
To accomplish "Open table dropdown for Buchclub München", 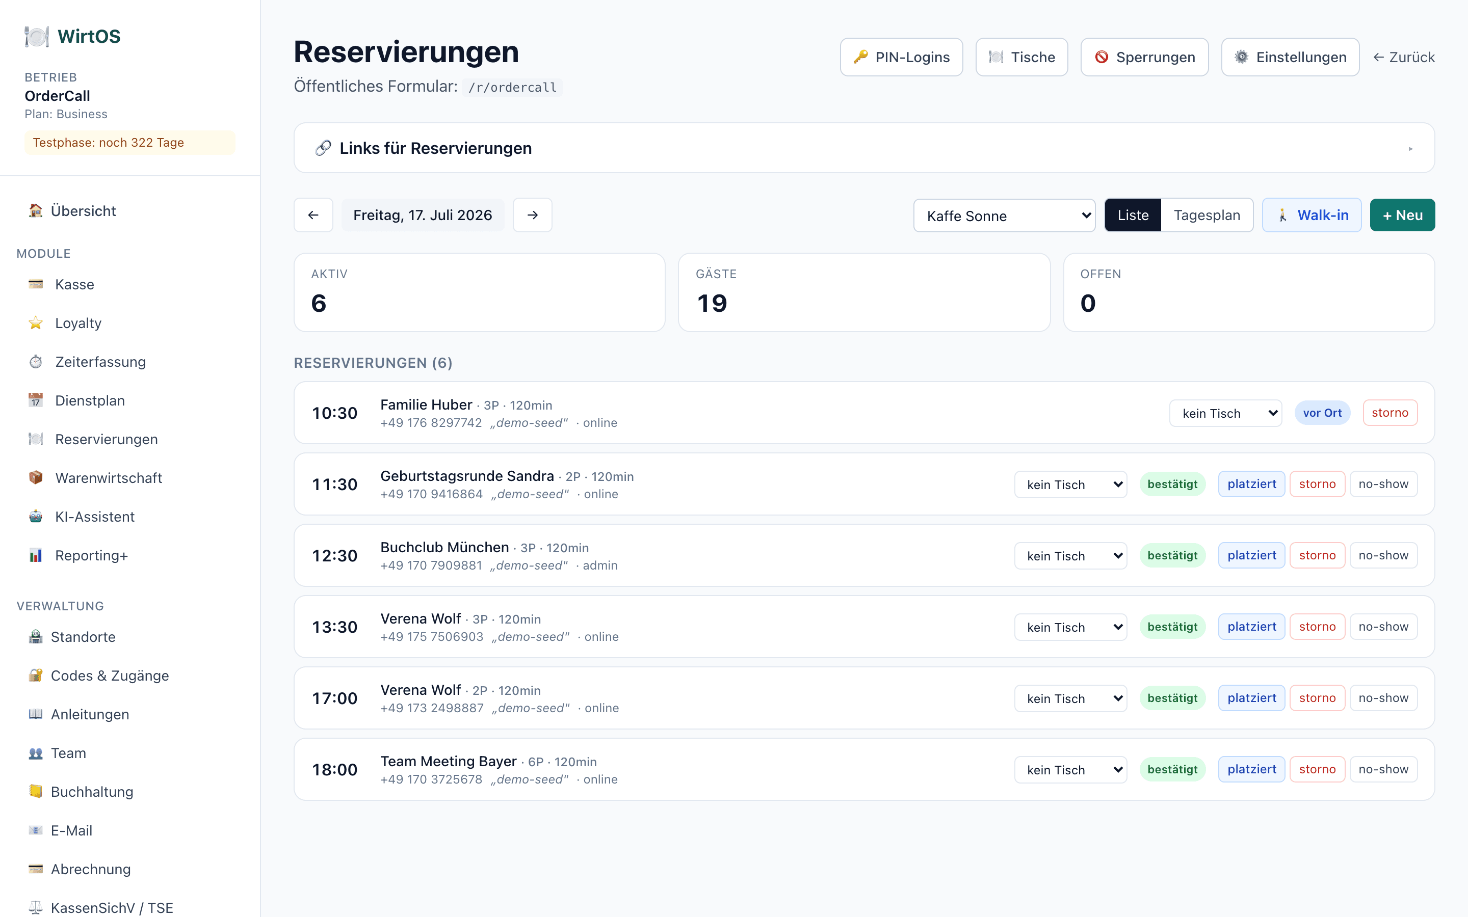I will coord(1070,555).
